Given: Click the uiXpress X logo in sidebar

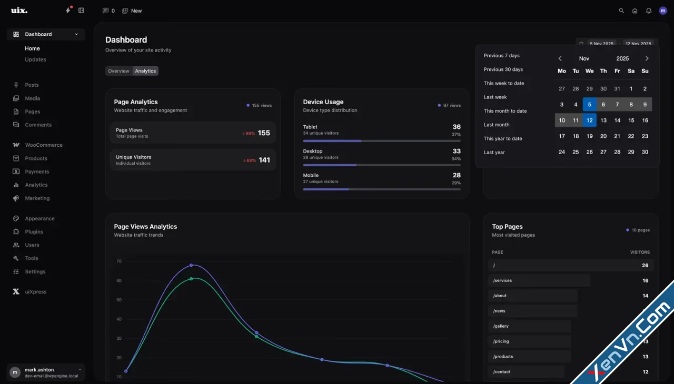Looking at the screenshot, I should tap(16, 291).
